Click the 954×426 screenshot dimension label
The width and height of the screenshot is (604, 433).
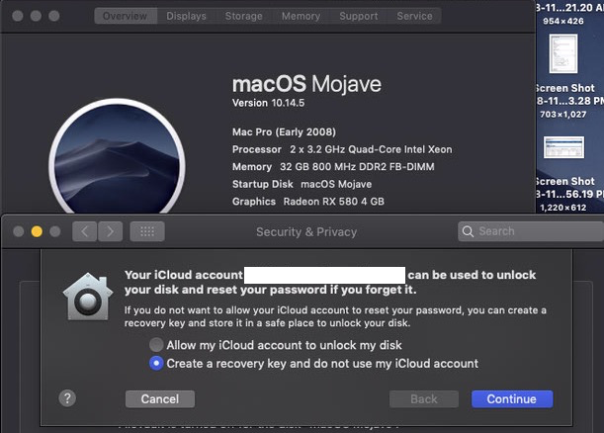point(563,21)
